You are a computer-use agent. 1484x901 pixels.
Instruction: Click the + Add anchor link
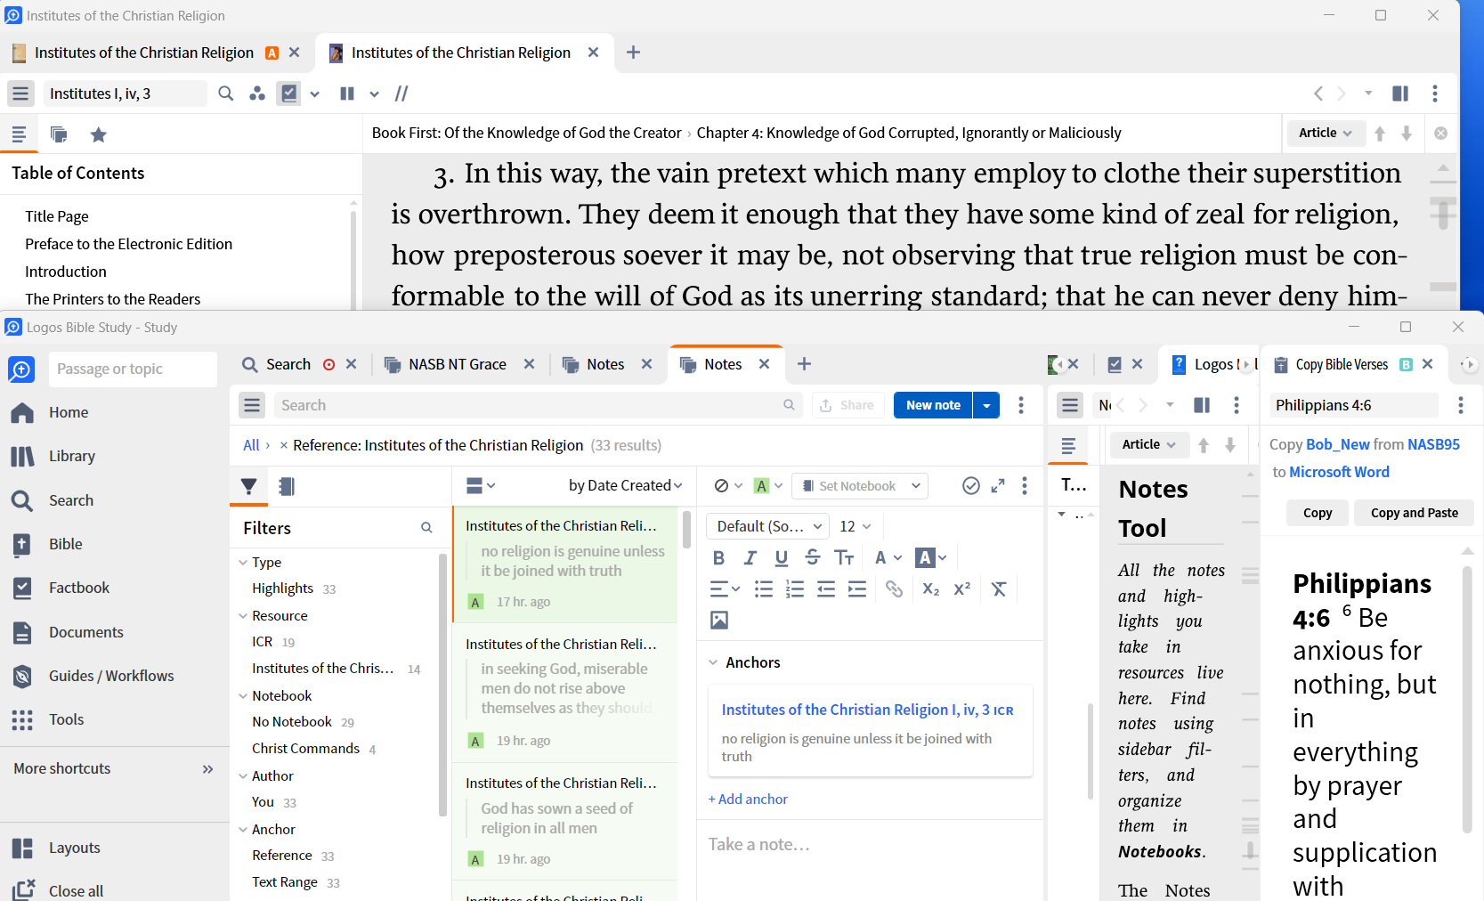(x=748, y=799)
